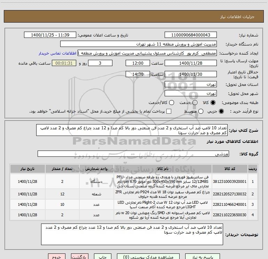Click the لامپ کم مصرف استوانه ای item name

click(163, 215)
